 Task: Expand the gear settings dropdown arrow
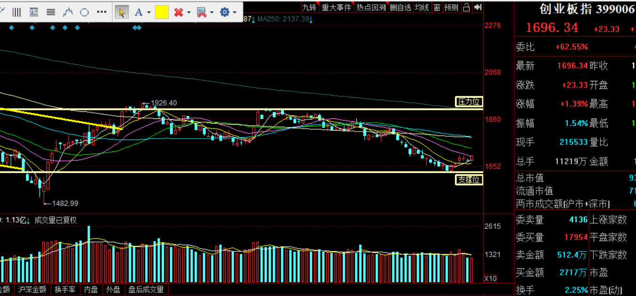click(235, 13)
